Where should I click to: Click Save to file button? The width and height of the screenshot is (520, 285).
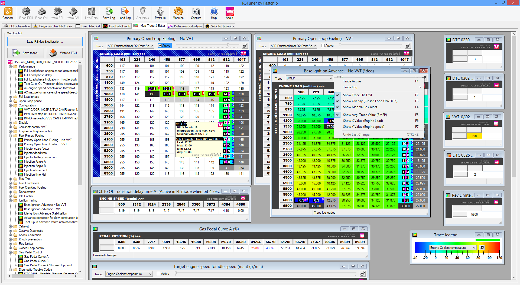tap(26, 53)
